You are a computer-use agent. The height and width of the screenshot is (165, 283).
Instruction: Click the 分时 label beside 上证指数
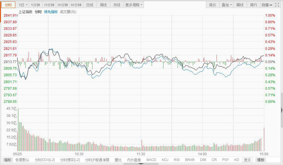coord(38,12)
